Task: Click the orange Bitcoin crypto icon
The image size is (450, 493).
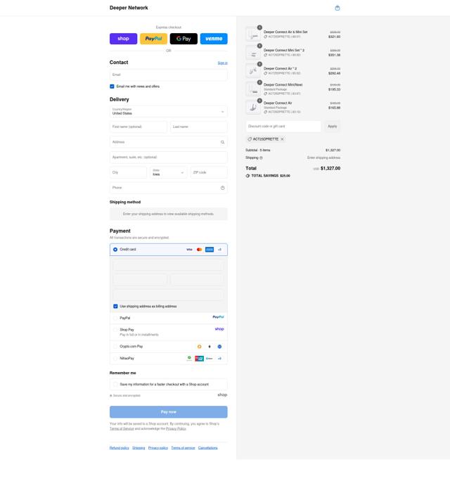Action: pyautogui.click(x=199, y=347)
